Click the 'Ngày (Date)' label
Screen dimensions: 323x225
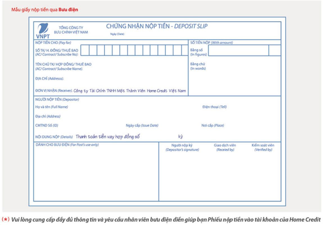pyautogui.click(x=117, y=34)
